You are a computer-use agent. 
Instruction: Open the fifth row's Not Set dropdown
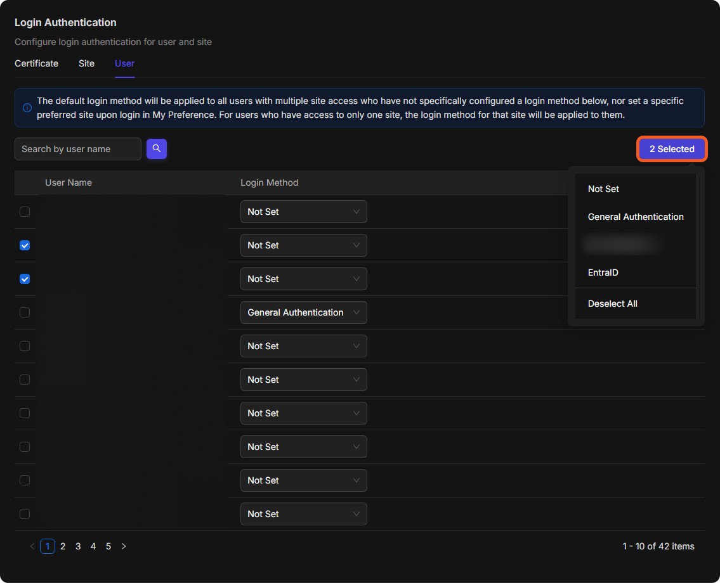[x=303, y=346]
